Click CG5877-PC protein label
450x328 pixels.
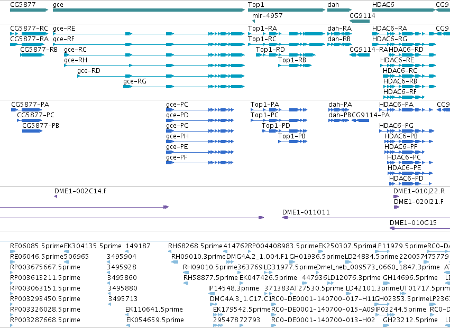click(x=35, y=115)
